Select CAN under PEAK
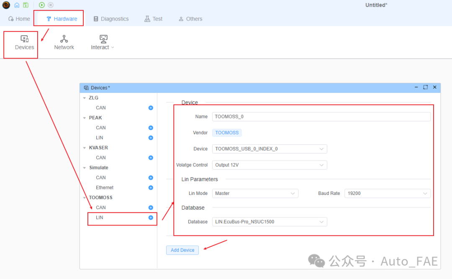The width and height of the screenshot is (452, 279). point(100,128)
